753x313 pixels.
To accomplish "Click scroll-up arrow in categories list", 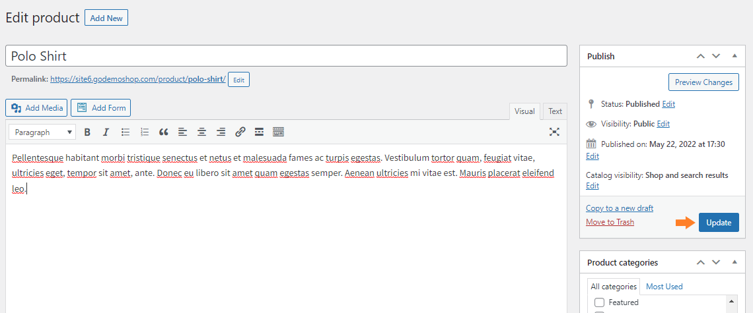I will tap(731, 301).
